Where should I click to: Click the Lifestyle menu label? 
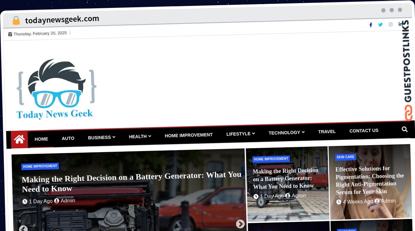point(238,133)
